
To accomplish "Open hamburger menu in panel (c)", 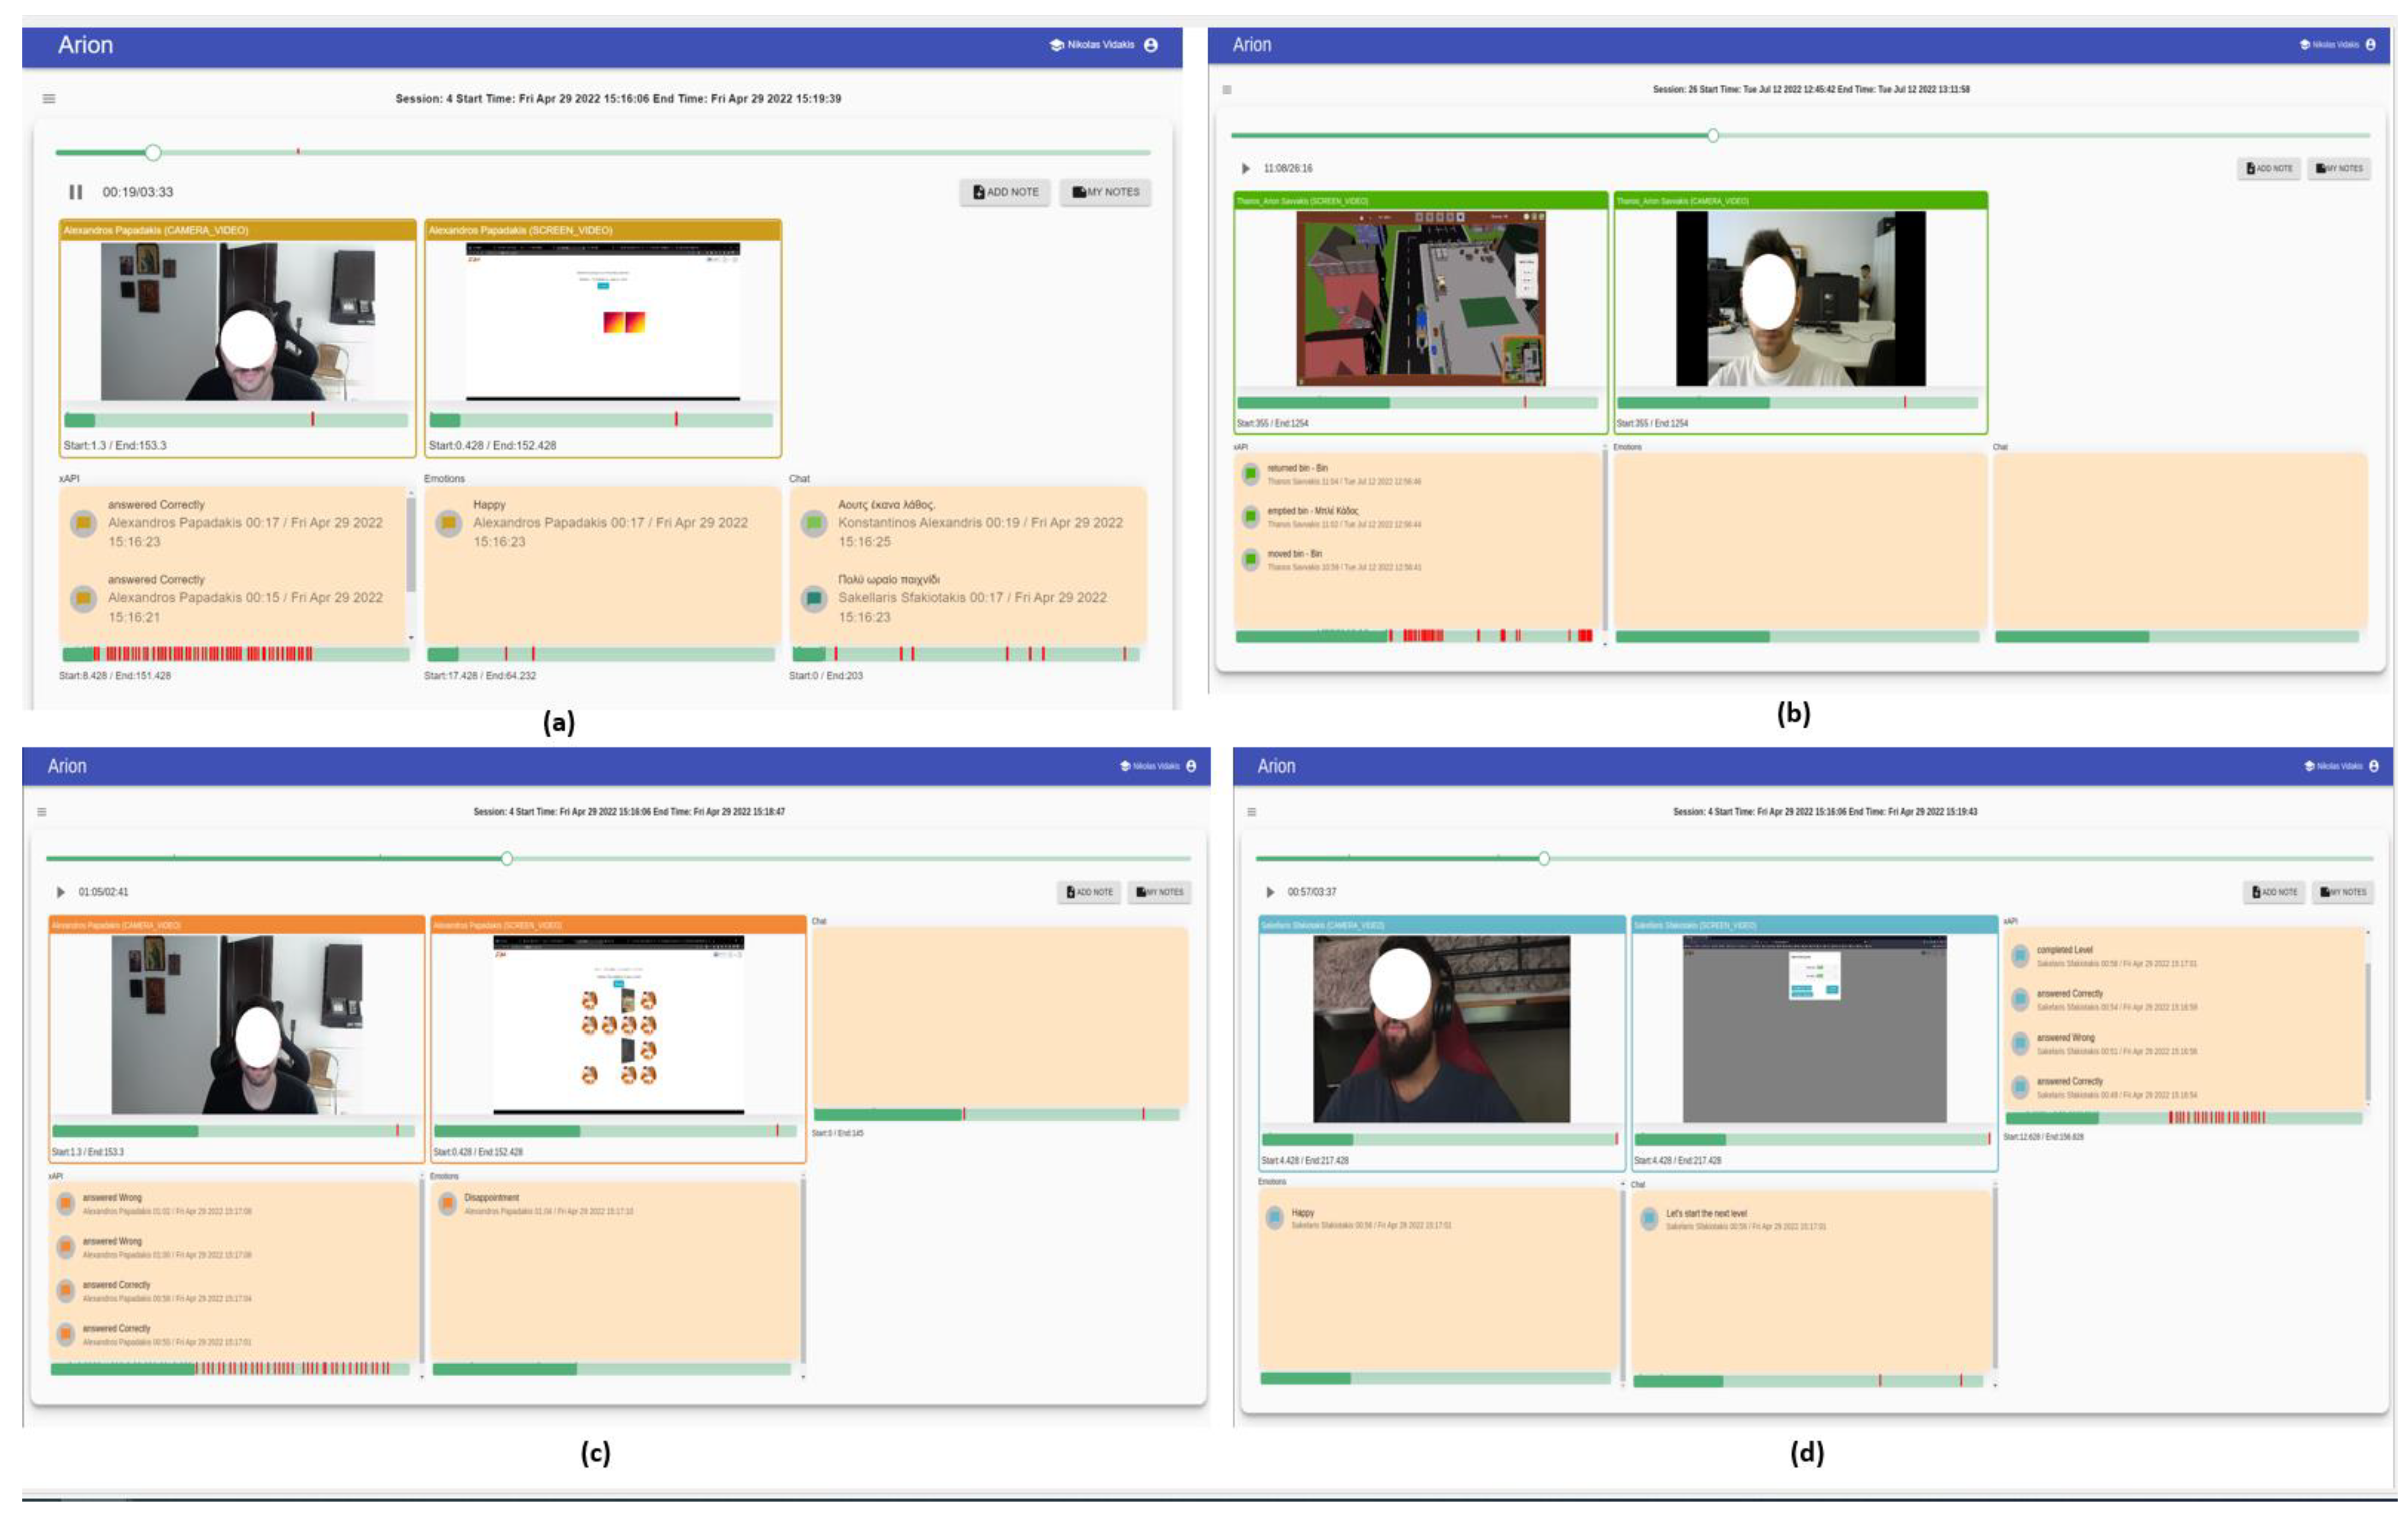I will click(x=42, y=812).
